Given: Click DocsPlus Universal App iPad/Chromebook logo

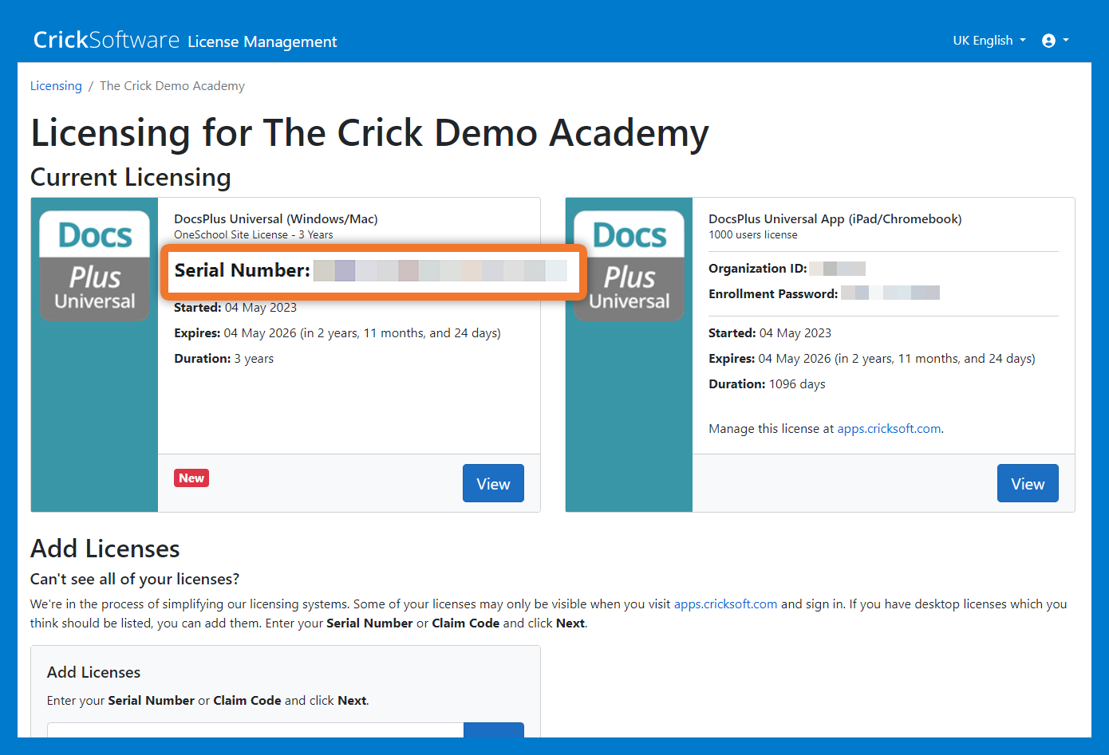Looking at the screenshot, I should (x=629, y=266).
